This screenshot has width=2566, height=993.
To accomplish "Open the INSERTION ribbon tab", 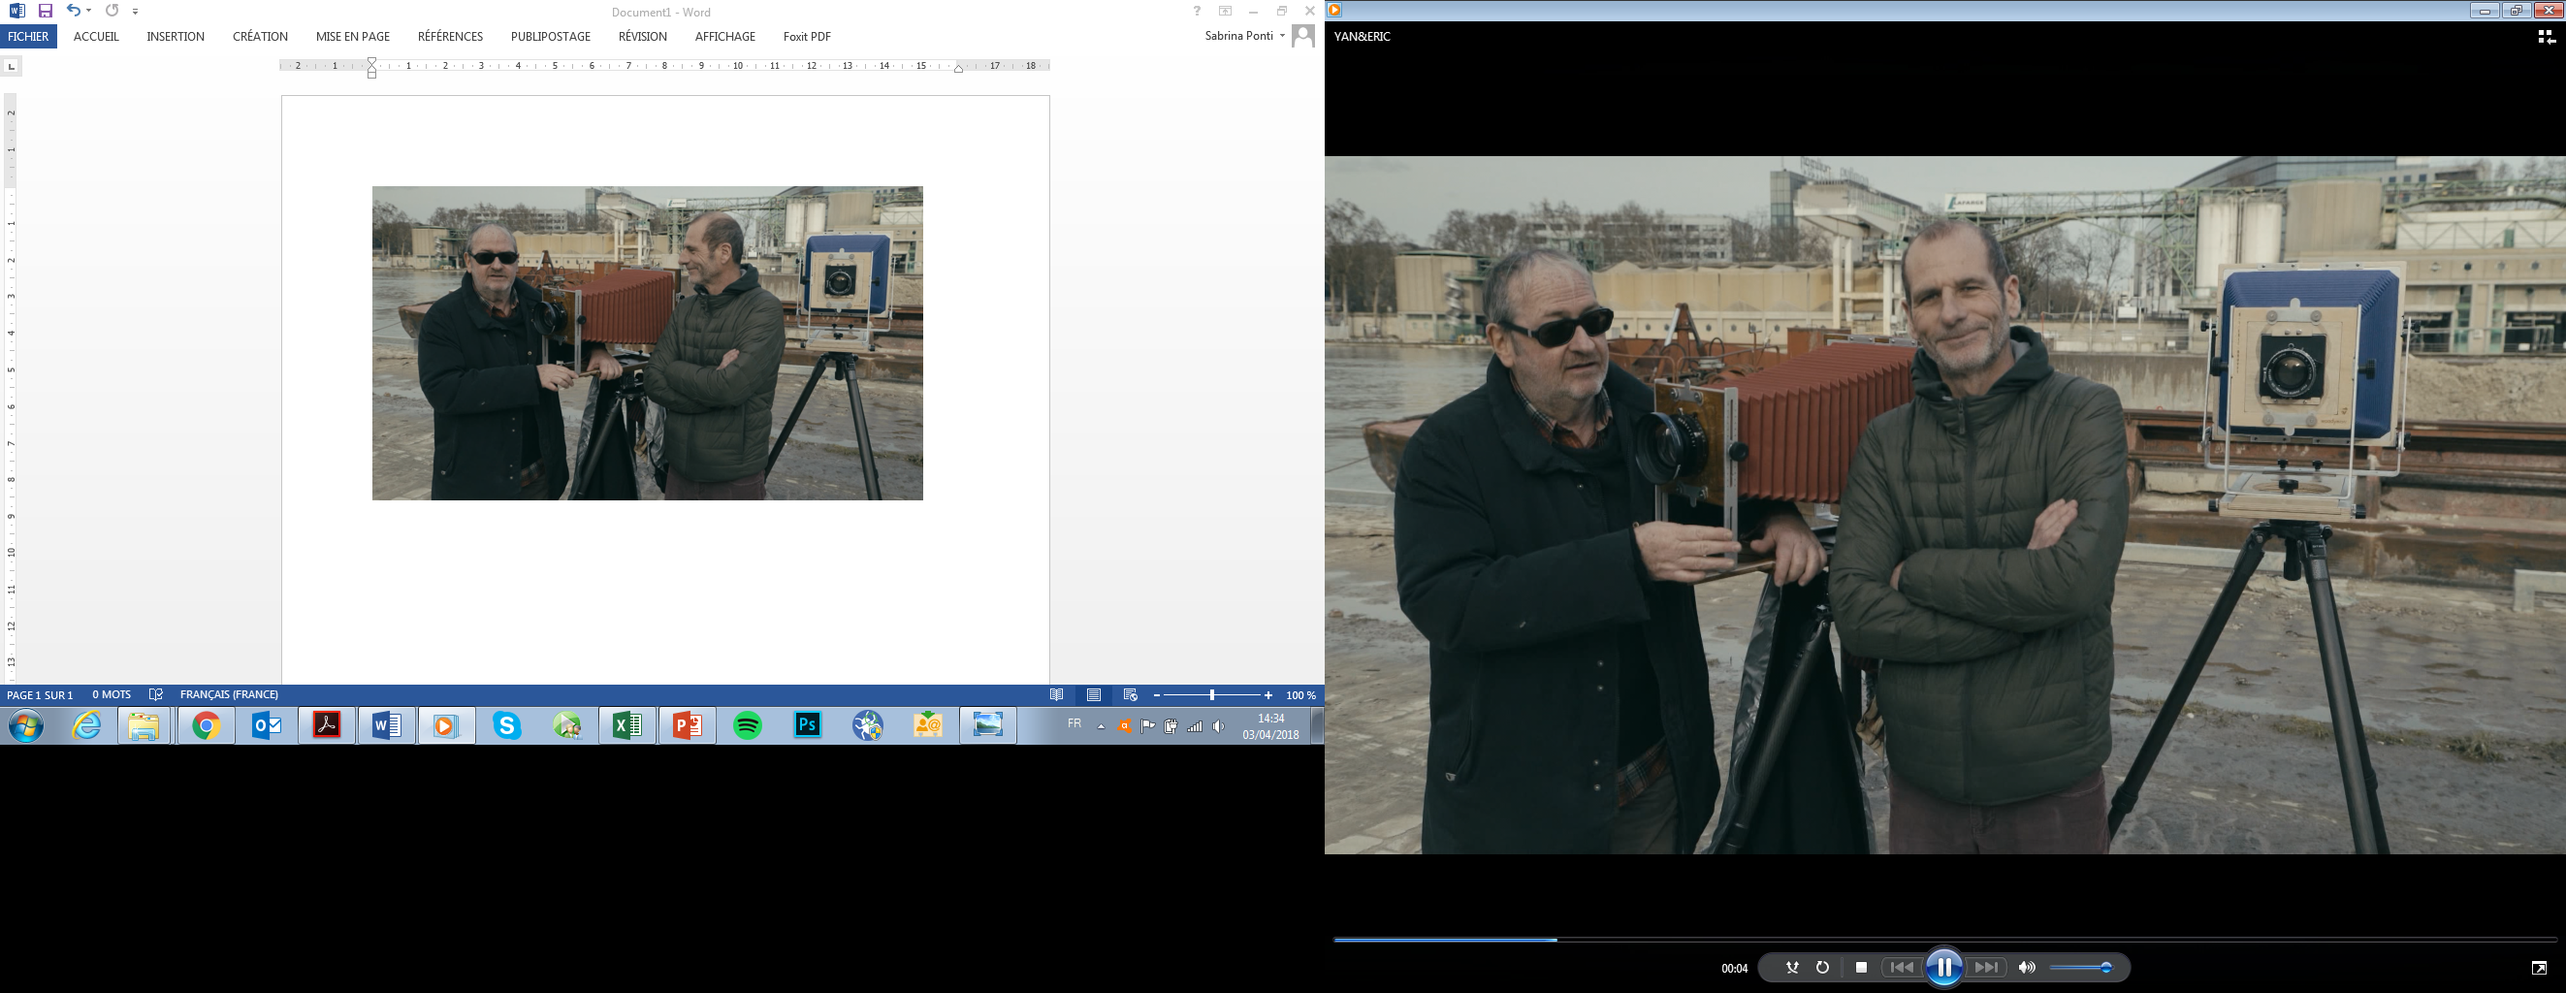I will point(176,36).
